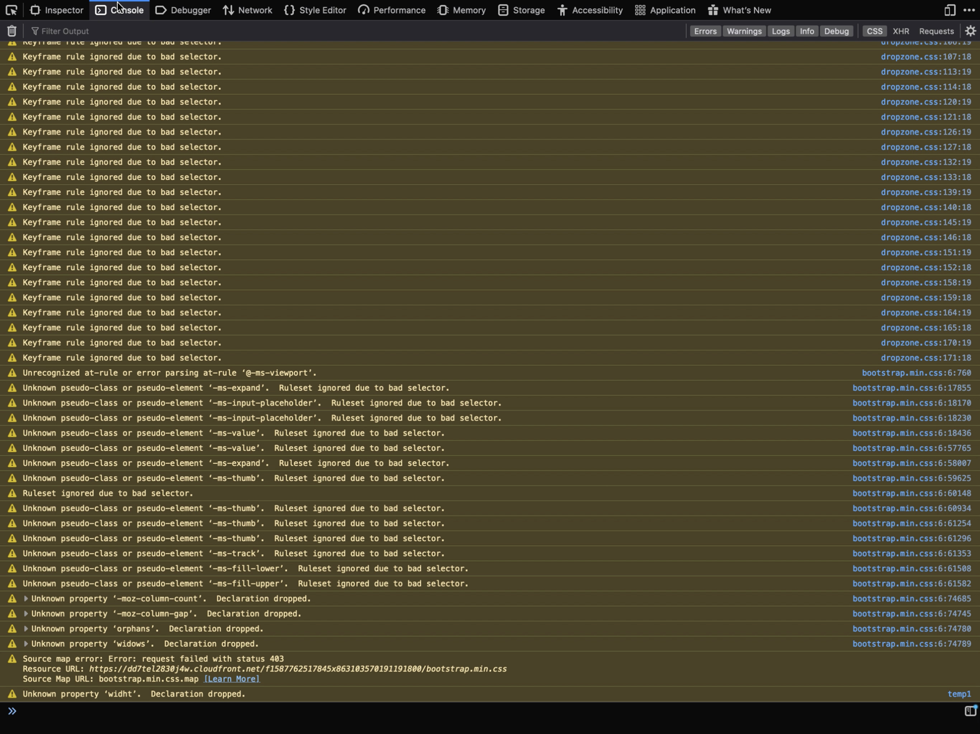Open the Inspector tab
This screenshot has height=734, width=980.
click(56, 10)
